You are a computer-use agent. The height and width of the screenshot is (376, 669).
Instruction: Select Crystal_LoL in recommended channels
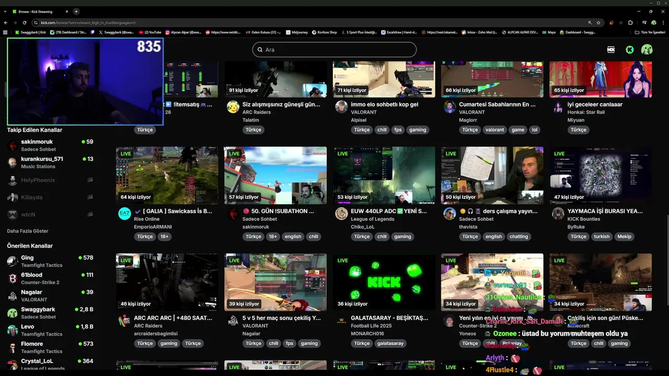click(x=50, y=364)
